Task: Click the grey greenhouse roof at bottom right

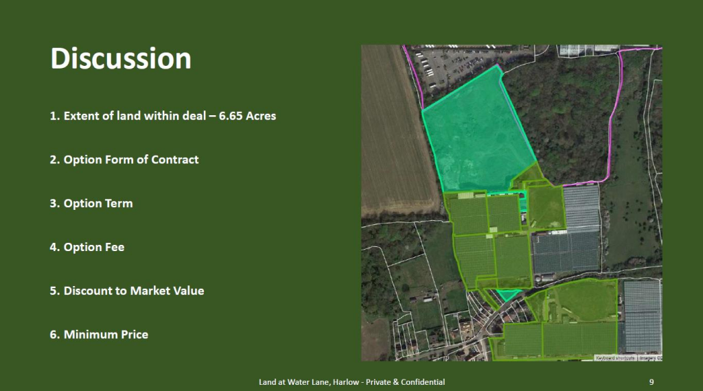Action: pos(642,316)
